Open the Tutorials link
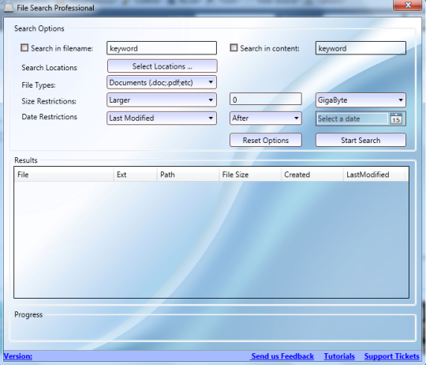 pyautogui.click(x=339, y=356)
